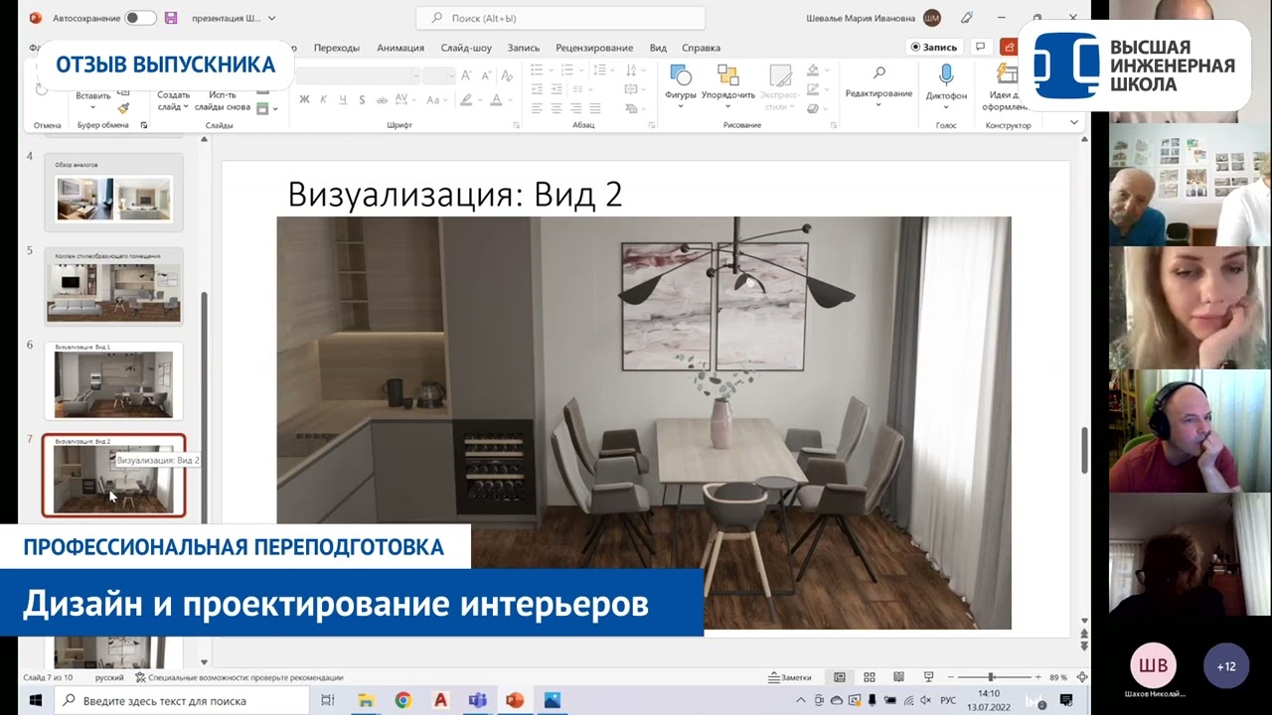Switch to slide sorter view icon
This screenshot has height=715, width=1272.
tap(870, 677)
